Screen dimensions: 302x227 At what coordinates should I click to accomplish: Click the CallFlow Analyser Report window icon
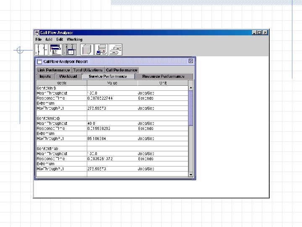[39, 61]
